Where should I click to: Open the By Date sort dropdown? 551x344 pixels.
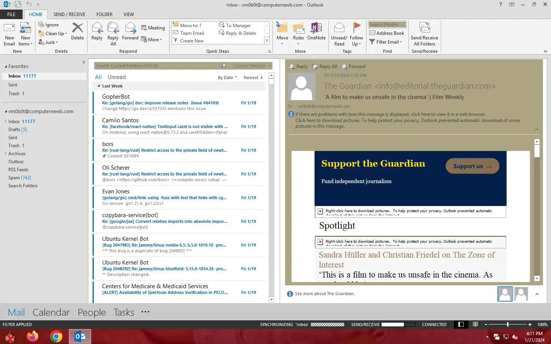227,78
